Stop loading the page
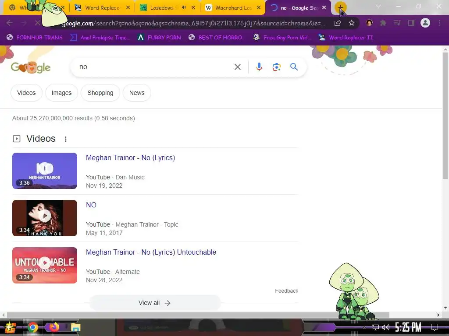The height and width of the screenshot is (336, 449). pos(38,23)
